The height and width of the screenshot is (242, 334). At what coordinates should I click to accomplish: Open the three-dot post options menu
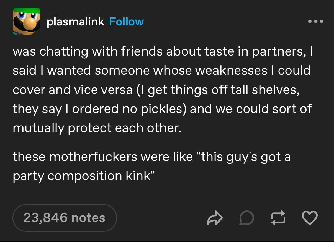(x=316, y=22)
